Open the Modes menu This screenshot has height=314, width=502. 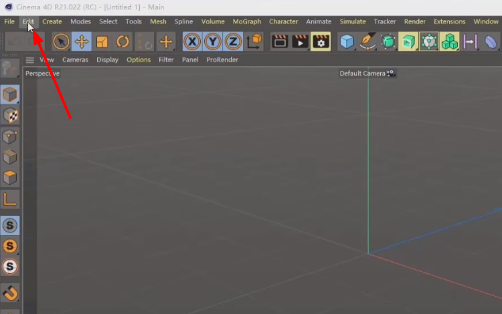[81, 21]
